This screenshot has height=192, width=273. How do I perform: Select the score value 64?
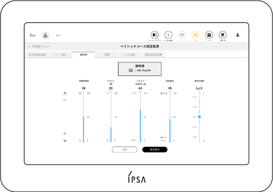(140, 89)
